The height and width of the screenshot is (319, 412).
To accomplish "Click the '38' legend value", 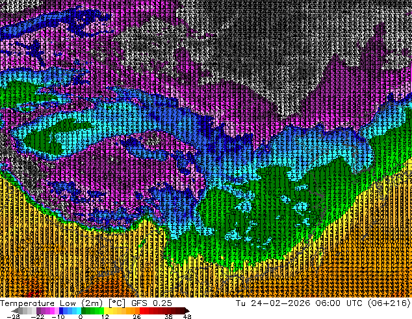I will tap(169, 316).
